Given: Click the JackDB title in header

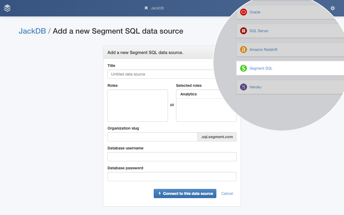Looking at the screenshot, I should [157, 8].
